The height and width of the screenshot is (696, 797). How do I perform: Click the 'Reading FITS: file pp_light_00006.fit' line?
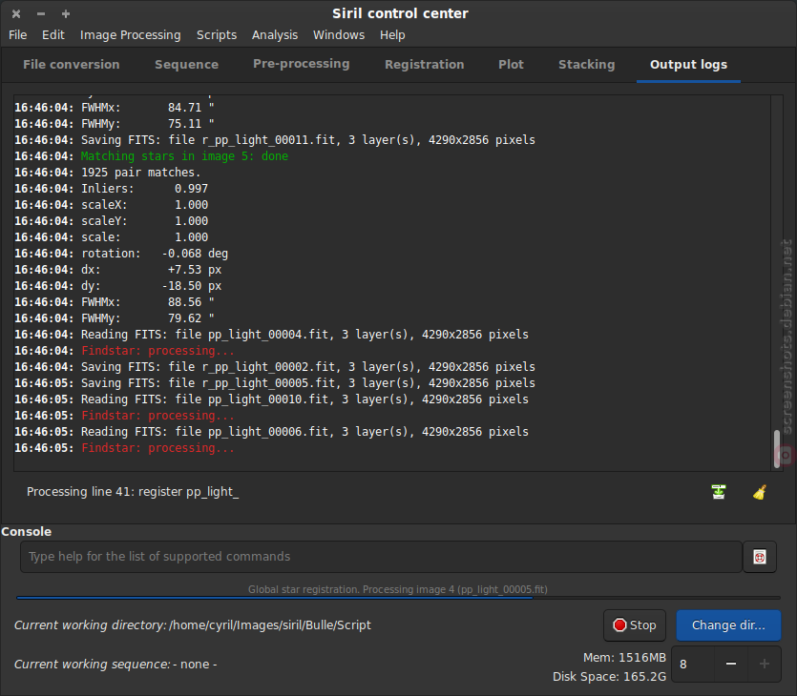[x=304, y=432]
